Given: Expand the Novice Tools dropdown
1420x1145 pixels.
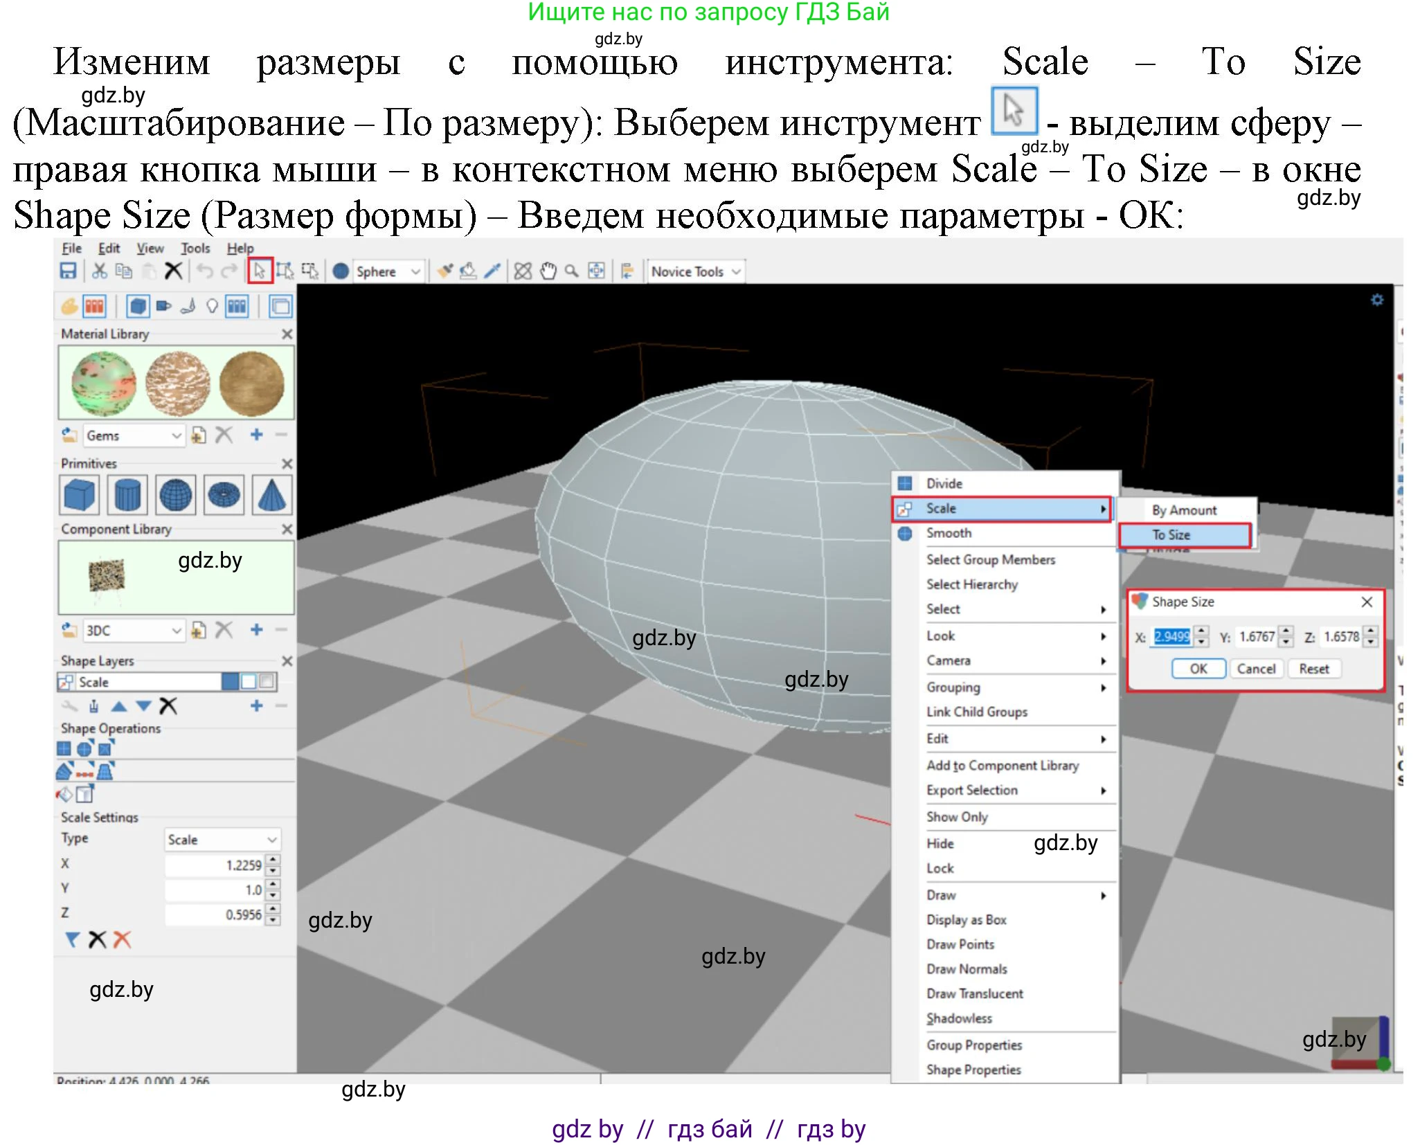Looking at the screenshot, I should tap(736, 271).
